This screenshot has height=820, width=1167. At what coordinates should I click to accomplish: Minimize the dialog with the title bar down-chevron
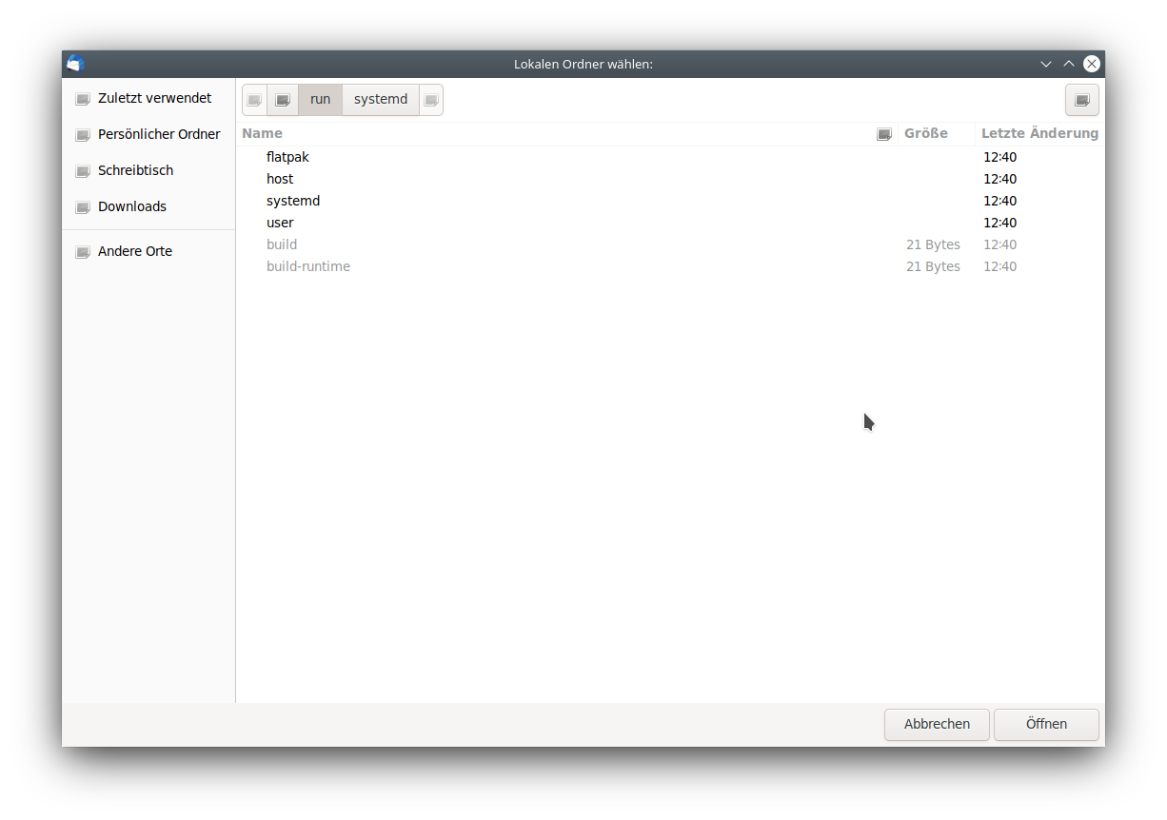[x=1046, y=64]
